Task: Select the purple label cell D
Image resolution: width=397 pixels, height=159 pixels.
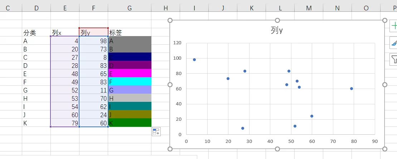Action: (130, 65)
